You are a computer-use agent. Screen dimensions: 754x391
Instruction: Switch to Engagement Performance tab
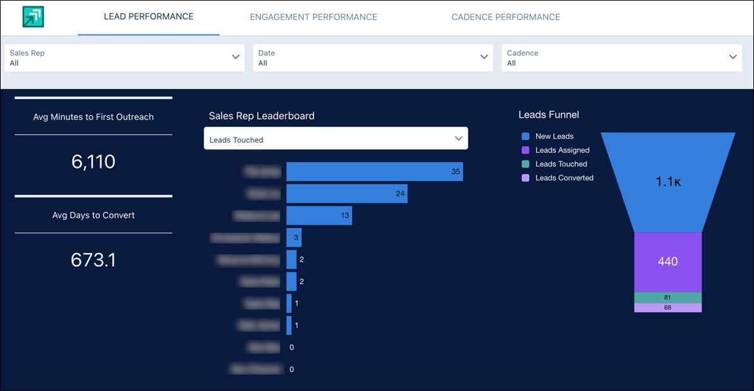(313, 17)
